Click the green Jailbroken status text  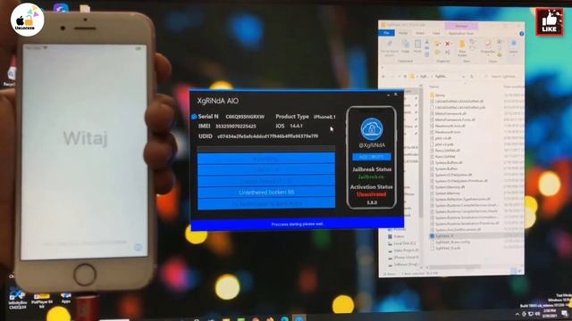(371, 177)
